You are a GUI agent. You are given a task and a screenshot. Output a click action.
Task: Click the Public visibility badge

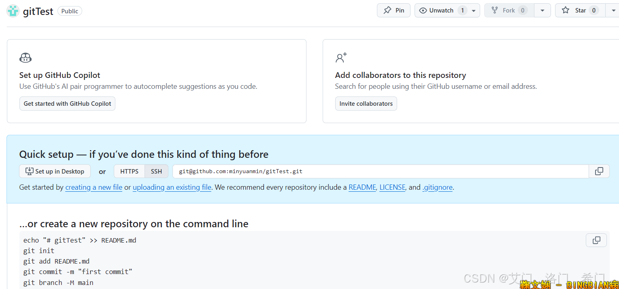tap(70, 11)
